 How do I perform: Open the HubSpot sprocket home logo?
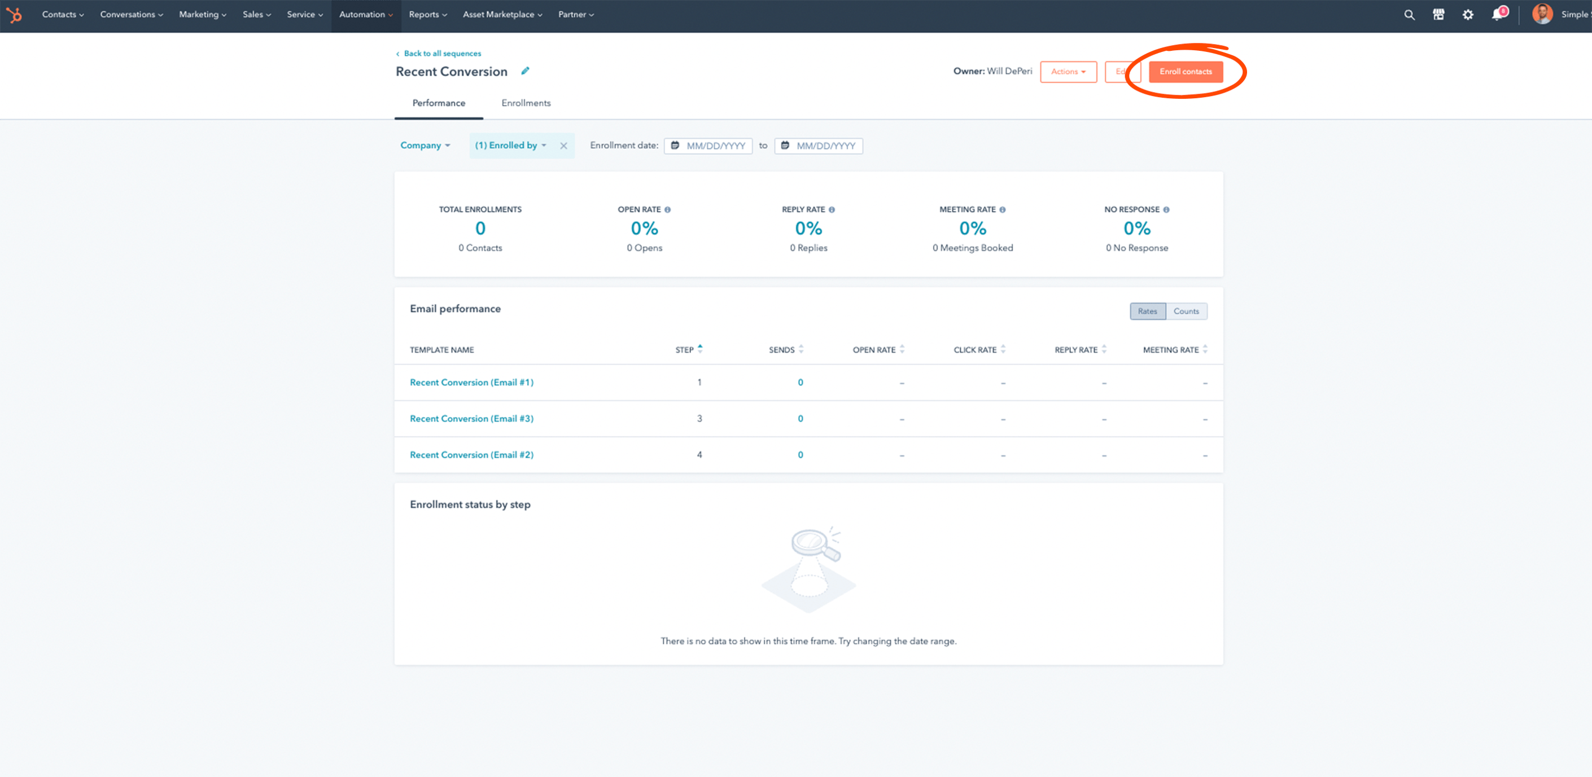pyautogui.click(x=15, y=15)
